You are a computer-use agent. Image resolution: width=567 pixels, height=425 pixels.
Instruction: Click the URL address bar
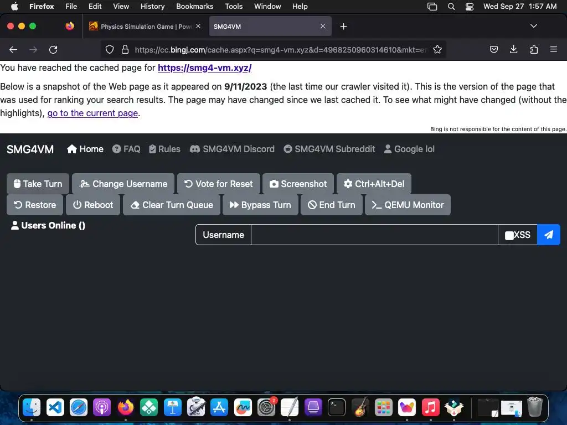[280, 50]
